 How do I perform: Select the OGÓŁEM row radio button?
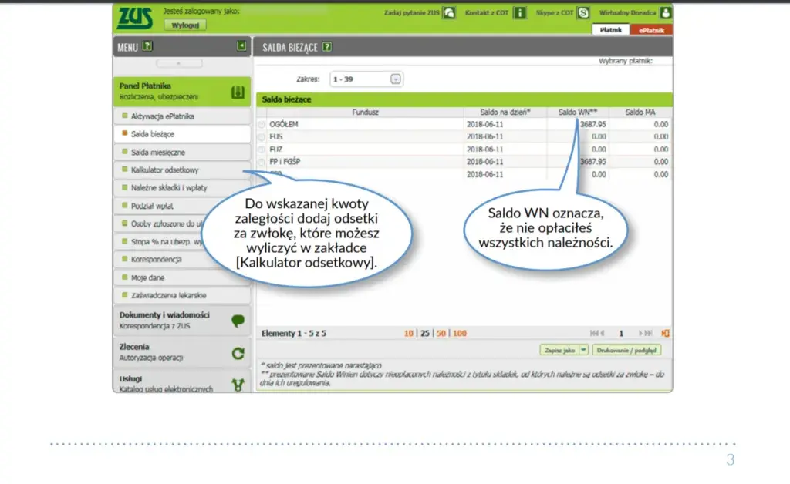(x=262, y=124)
